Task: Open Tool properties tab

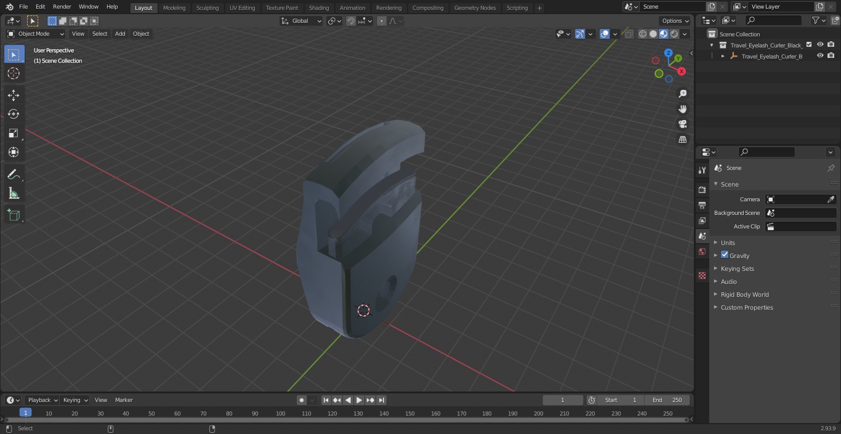Action: pos(702,170)
